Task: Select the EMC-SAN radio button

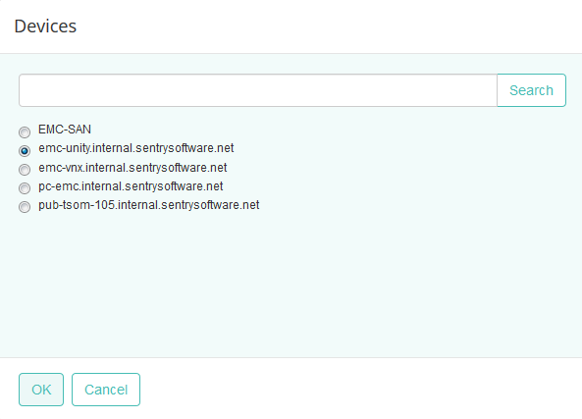Action: point(25,132)
